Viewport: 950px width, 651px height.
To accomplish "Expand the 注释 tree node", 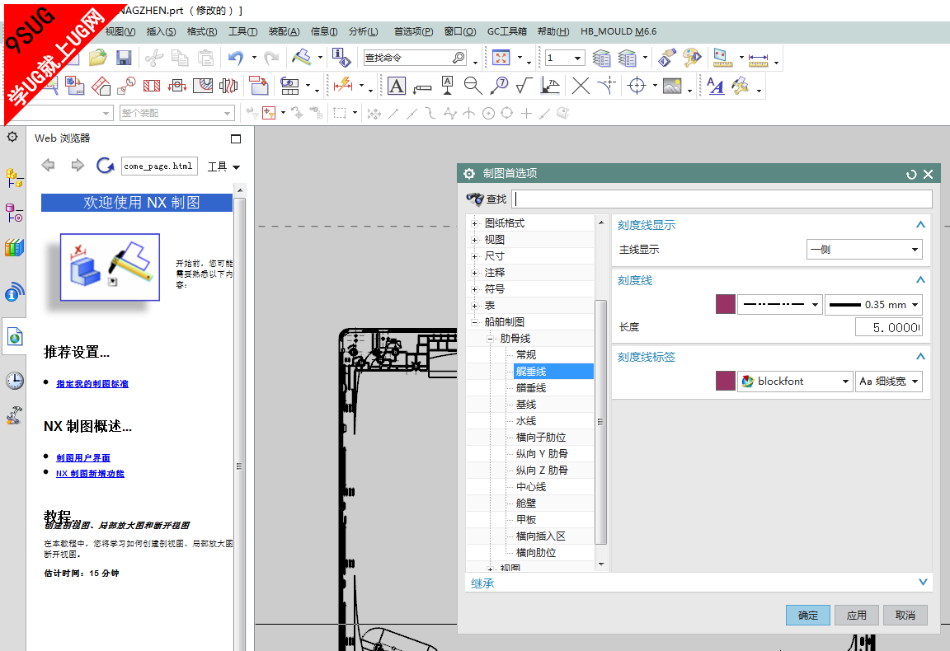I will (474, 273).
